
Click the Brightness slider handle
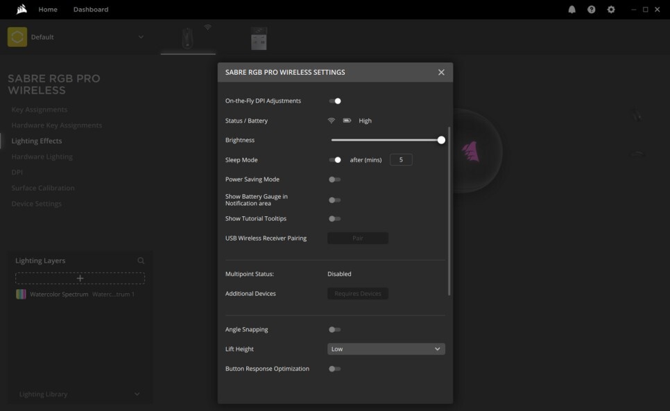[x=441, y=140]
